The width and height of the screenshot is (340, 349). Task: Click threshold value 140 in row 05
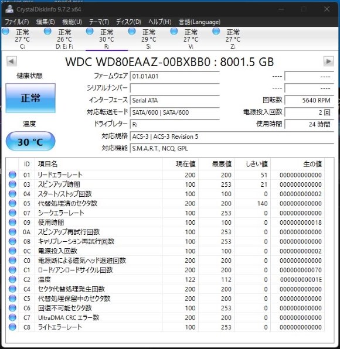[262, 203]
